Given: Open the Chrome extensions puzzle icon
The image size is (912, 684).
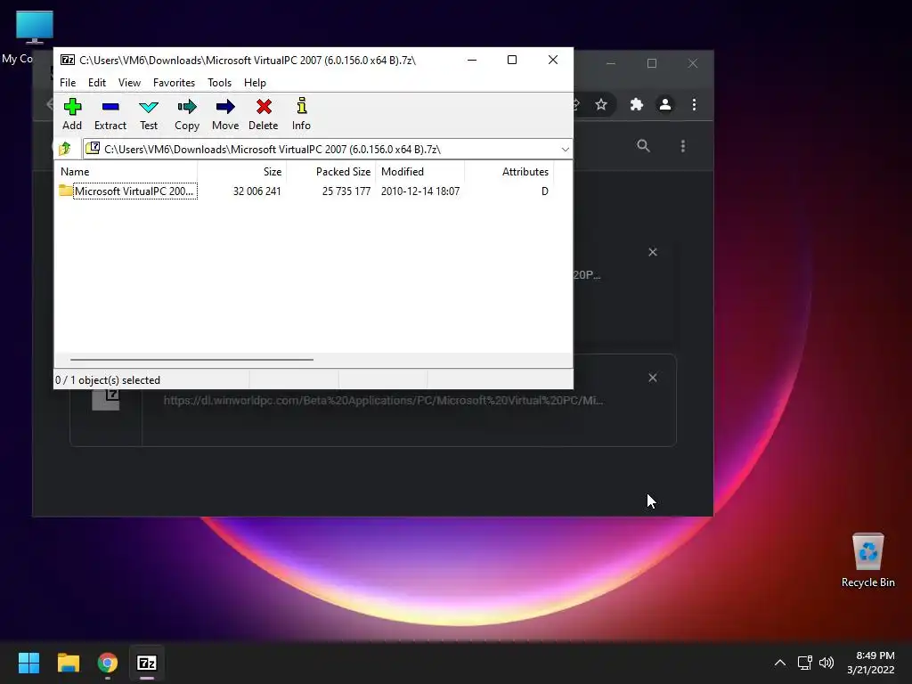Looking at the screenshot, I should [636, 105].
